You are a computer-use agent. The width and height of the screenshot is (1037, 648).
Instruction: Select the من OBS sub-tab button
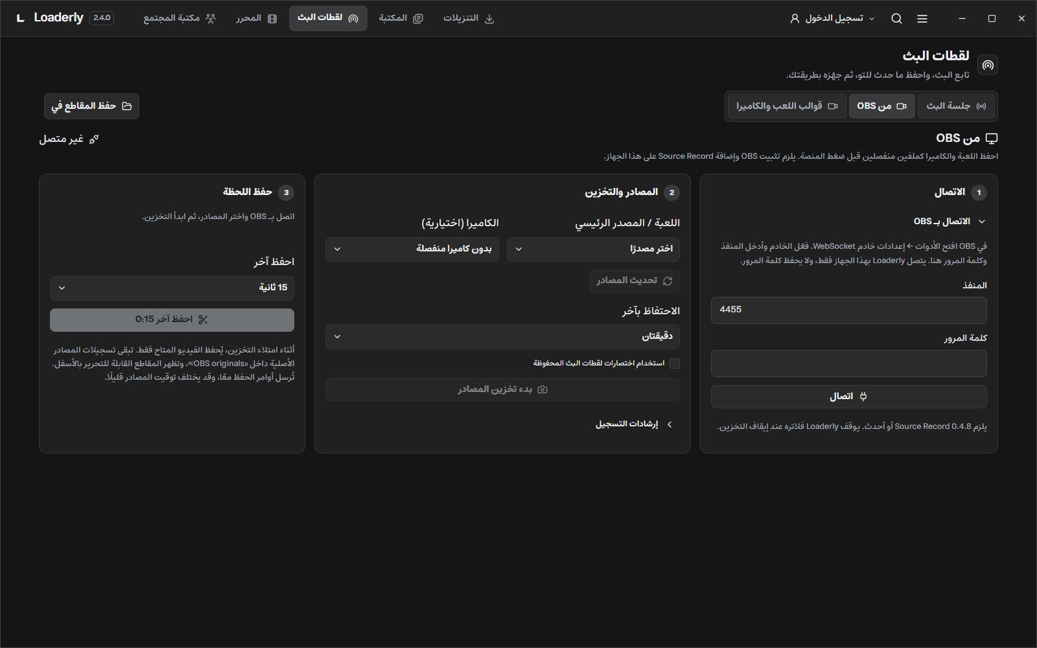881,106
